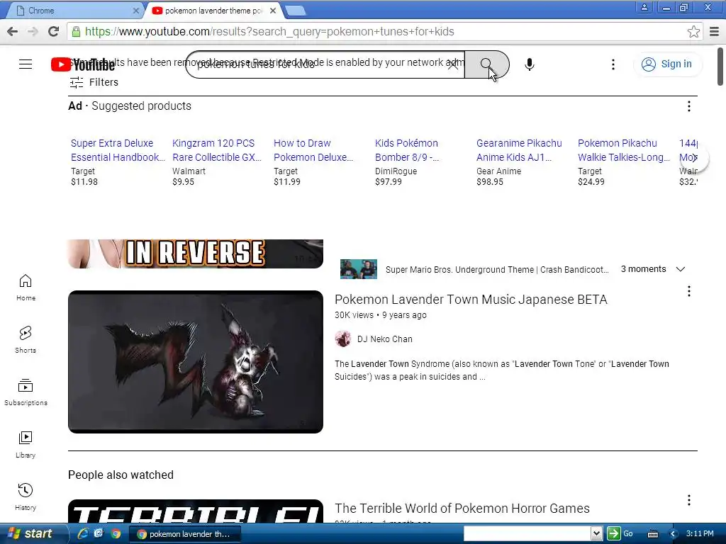
Task: Go to the YouTube logo home link
Action: 83,64
